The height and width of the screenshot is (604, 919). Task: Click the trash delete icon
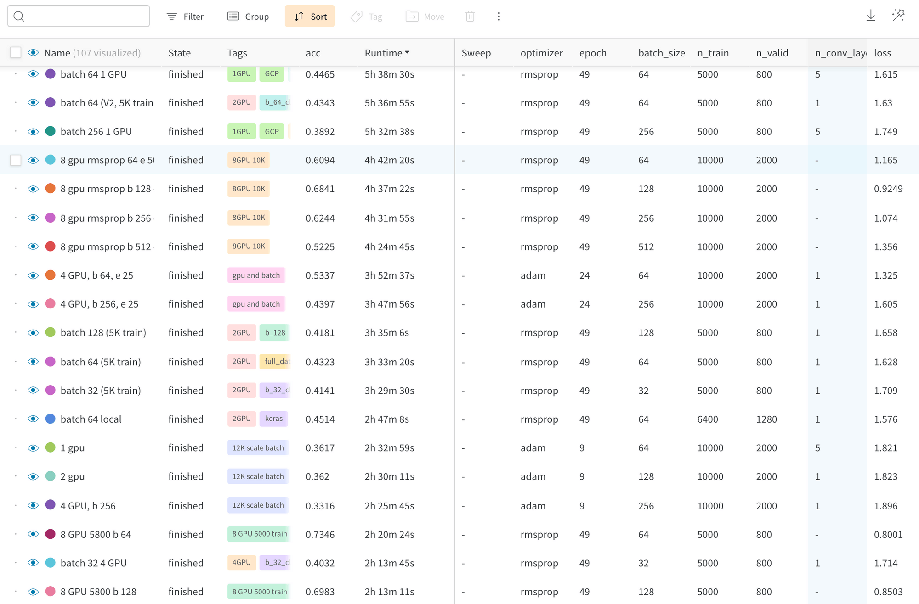[x=470, y=17]
